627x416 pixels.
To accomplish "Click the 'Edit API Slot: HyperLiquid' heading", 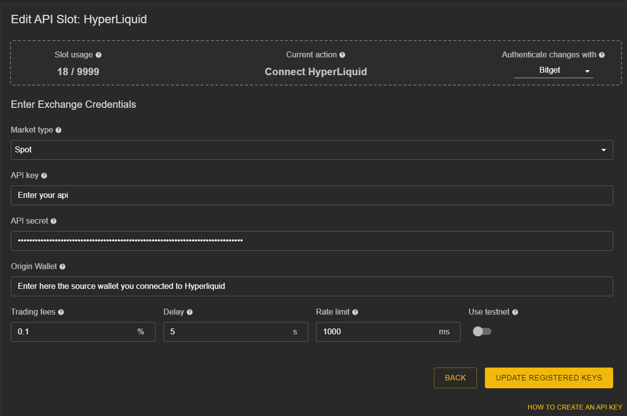I will point(79,20).
